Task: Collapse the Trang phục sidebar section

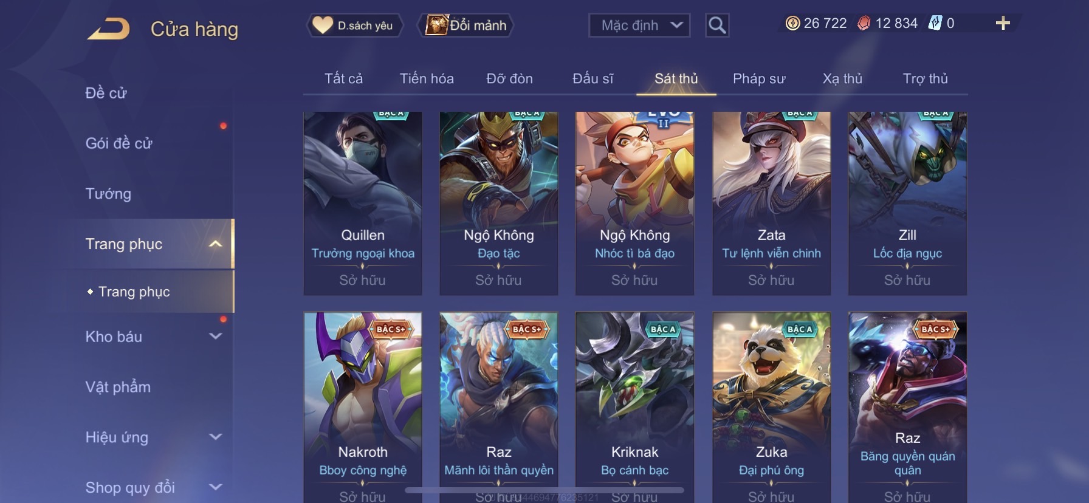Action: pos(215,244)
